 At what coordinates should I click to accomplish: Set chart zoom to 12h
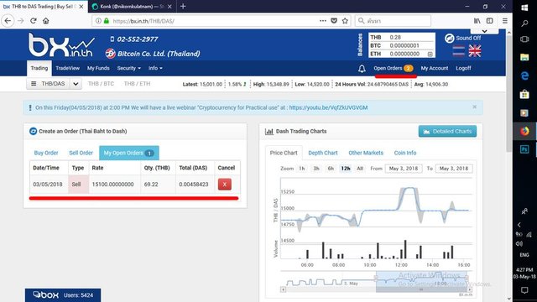tap(346, 169)
